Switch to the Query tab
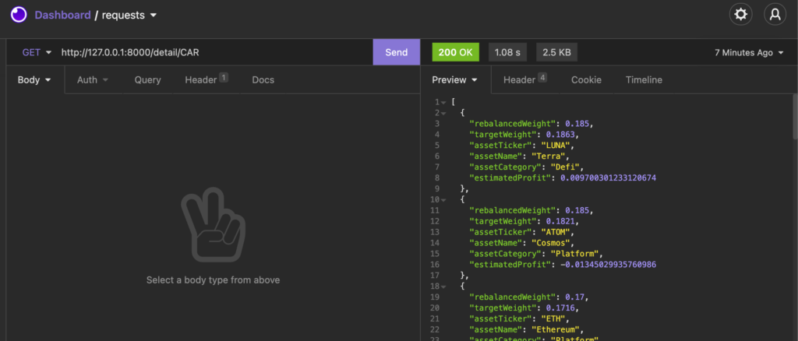798x341 pixels. [147, 79]
